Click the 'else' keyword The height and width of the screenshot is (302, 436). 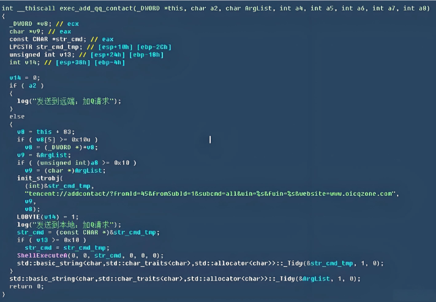click(17, 117)
